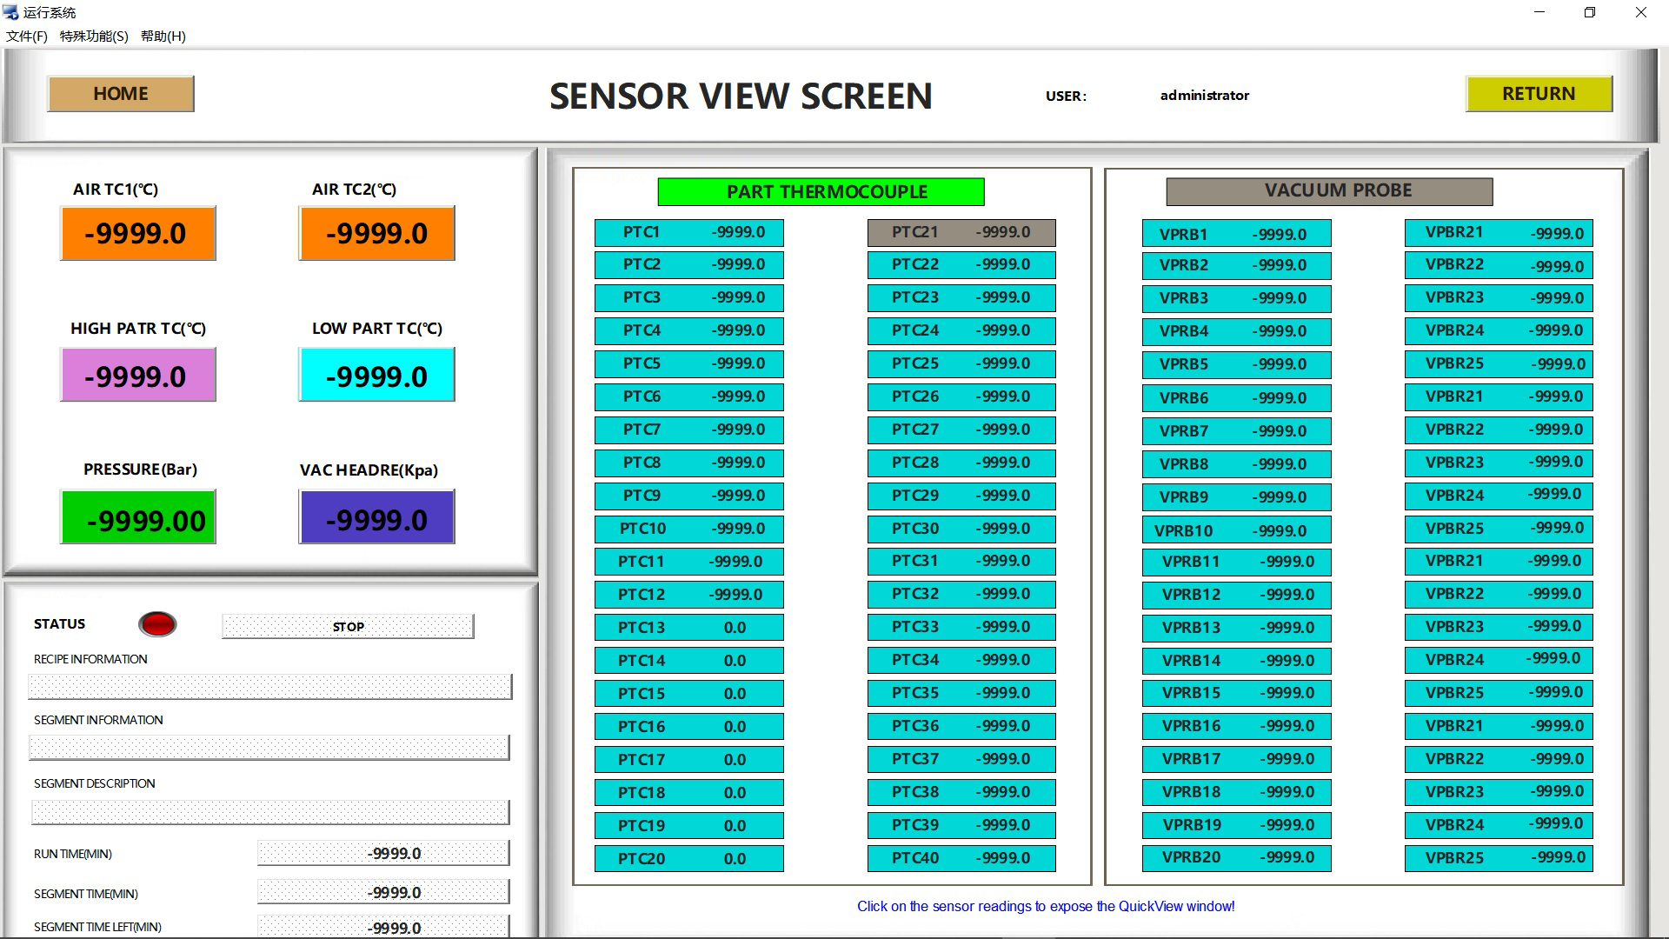
Task: Select the VPRB10 vacuum probe reading
Action: point(1235,530)
